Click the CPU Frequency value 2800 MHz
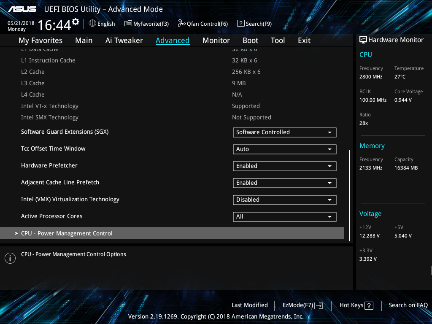The image size is (432, 324). click(371, 77)
